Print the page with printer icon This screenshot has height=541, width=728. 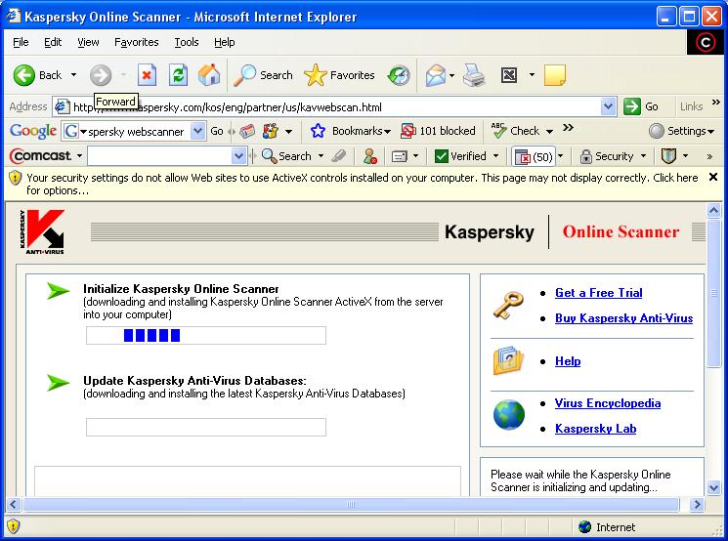coord(475,75)
